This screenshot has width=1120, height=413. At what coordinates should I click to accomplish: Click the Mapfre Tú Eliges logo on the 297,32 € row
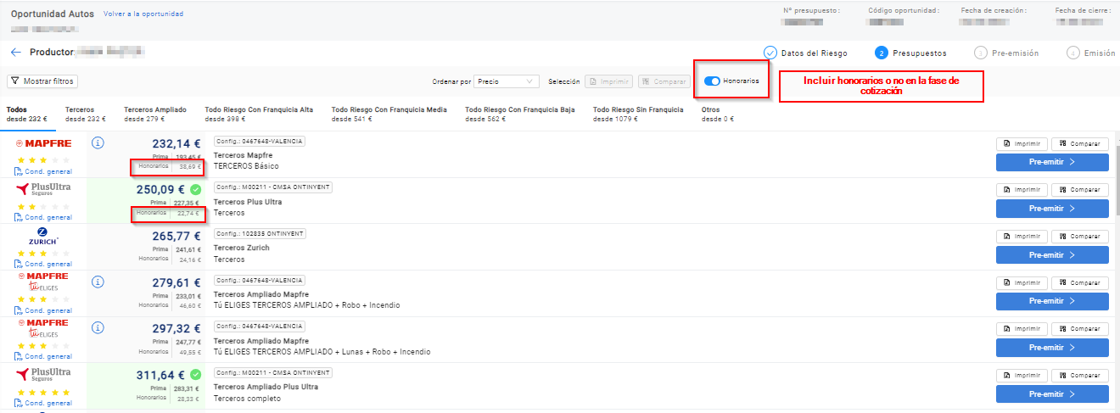pyautogui.click(x=43, y=327)
